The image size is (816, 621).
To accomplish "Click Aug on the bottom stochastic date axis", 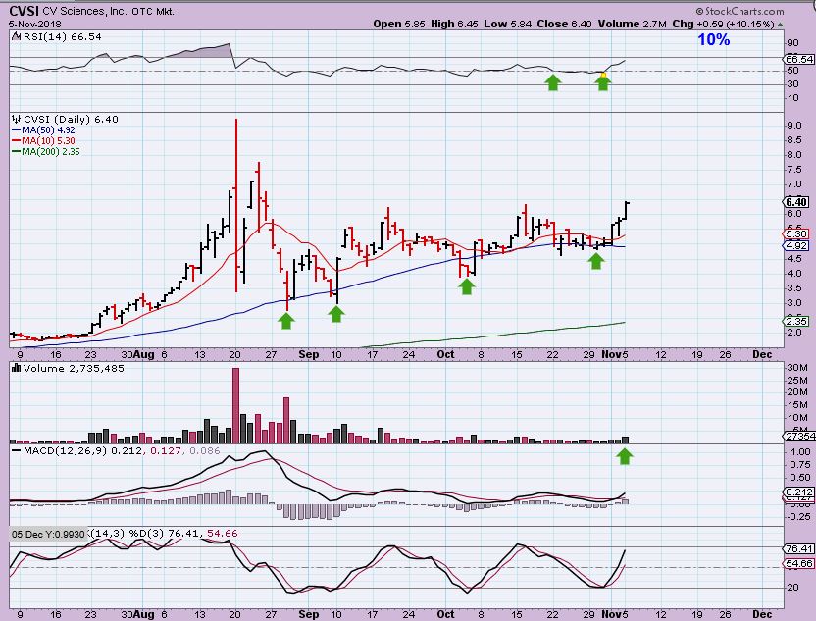I will point(143,614).
